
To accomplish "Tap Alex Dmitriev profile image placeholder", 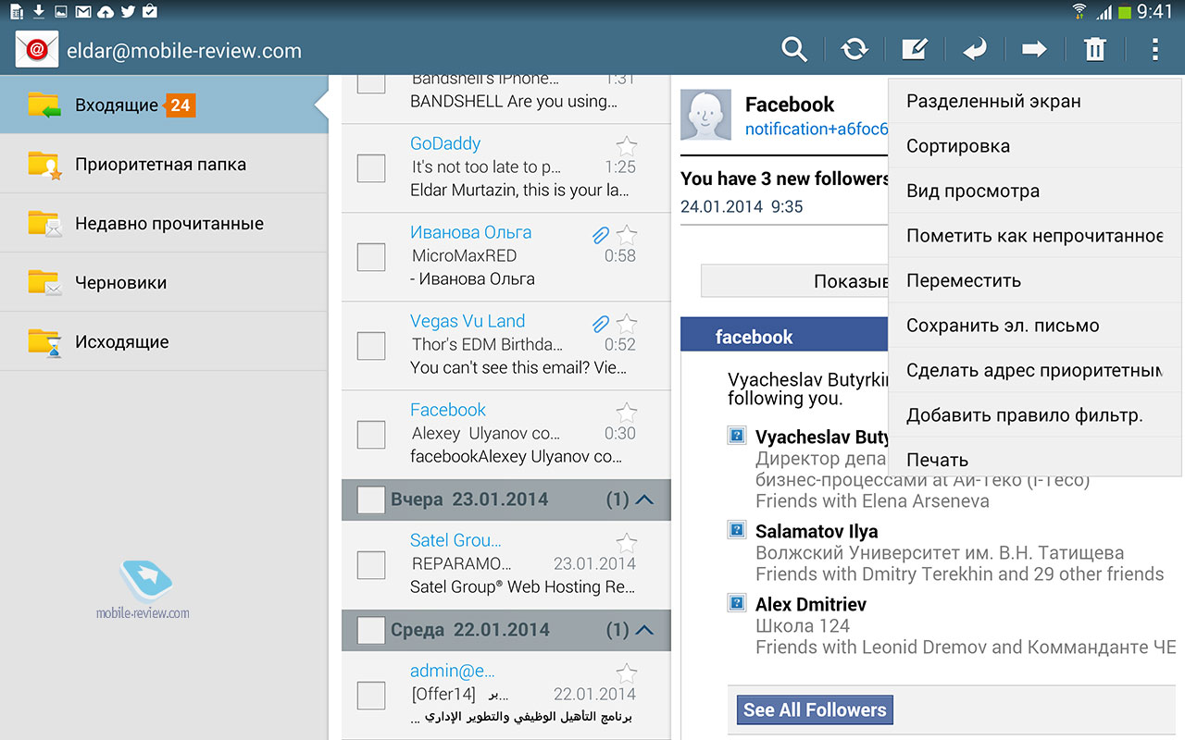I will click(737, 603).
